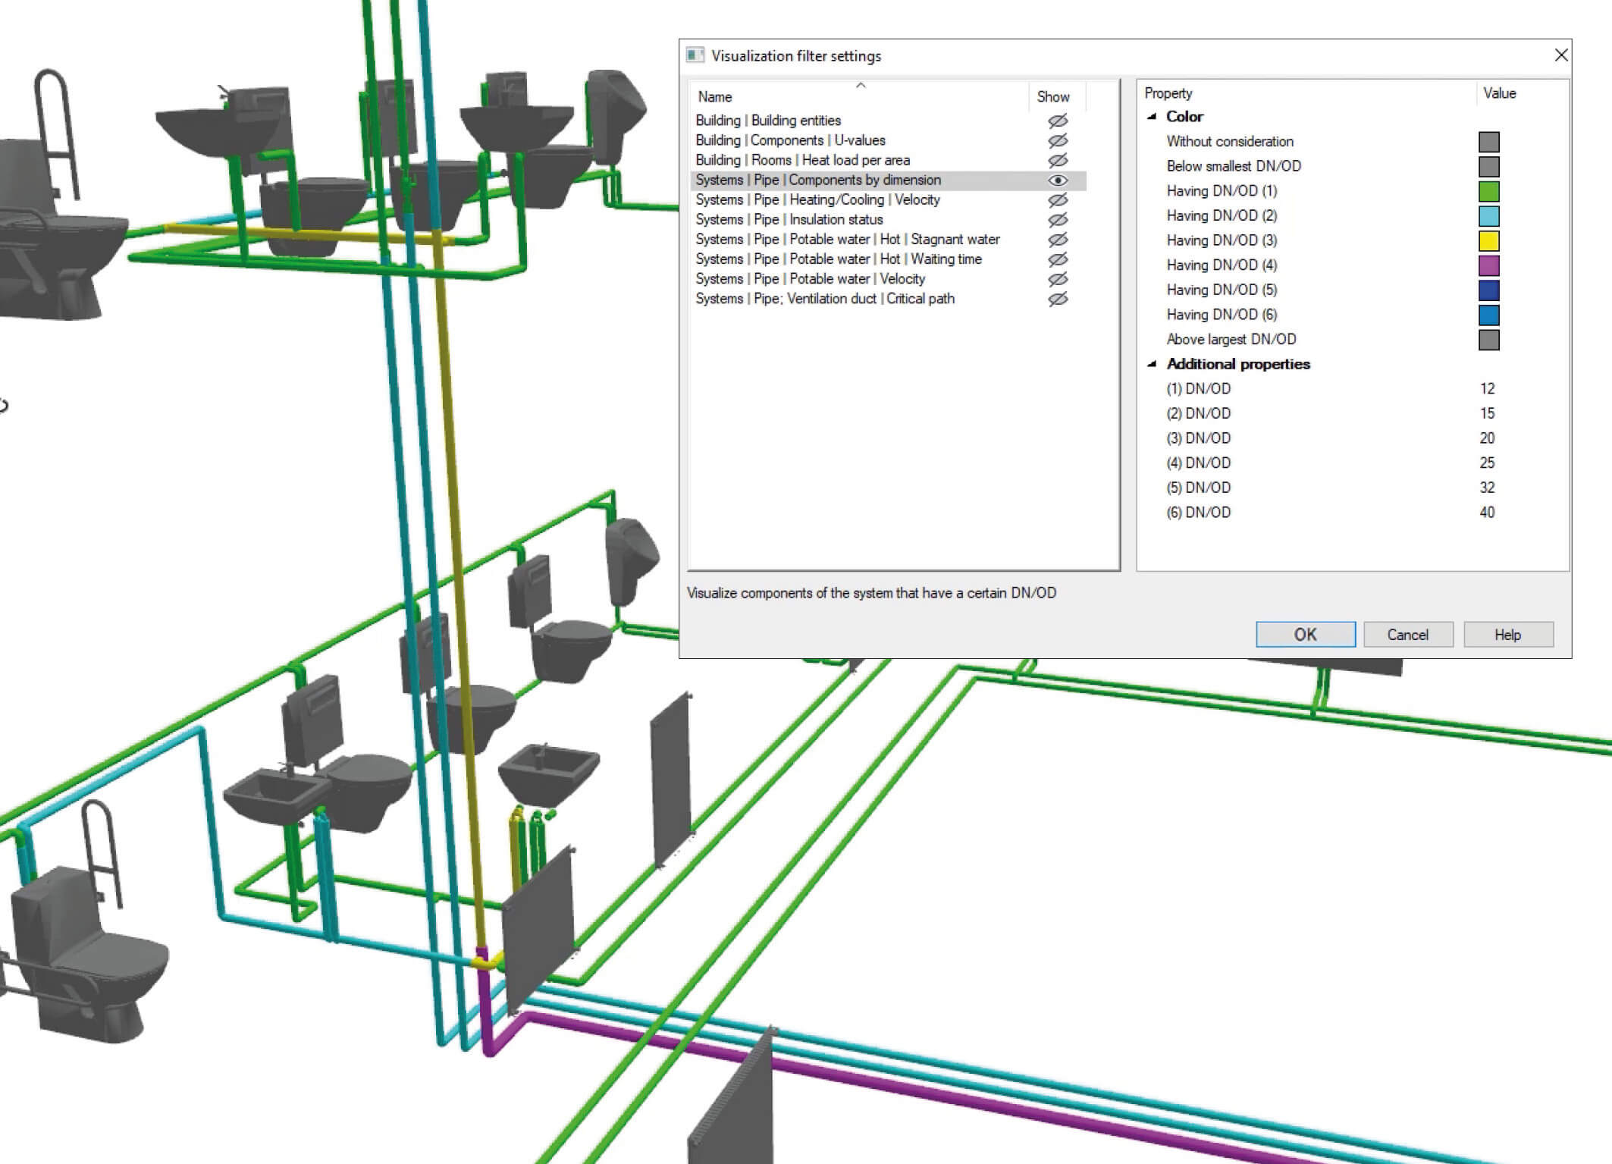Click the sort arrow above the Name column
1612x1164 pixels.
click(860, 86)
